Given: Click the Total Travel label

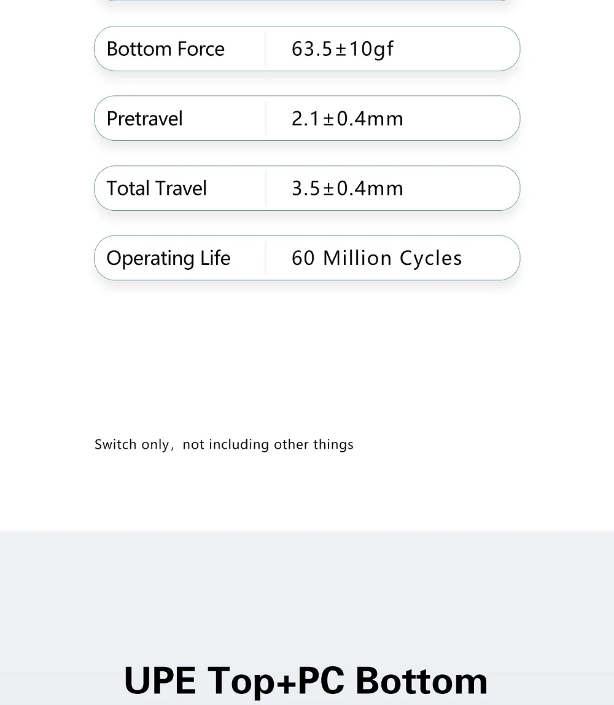Looking at the screenshot, I should pos(156,188).
